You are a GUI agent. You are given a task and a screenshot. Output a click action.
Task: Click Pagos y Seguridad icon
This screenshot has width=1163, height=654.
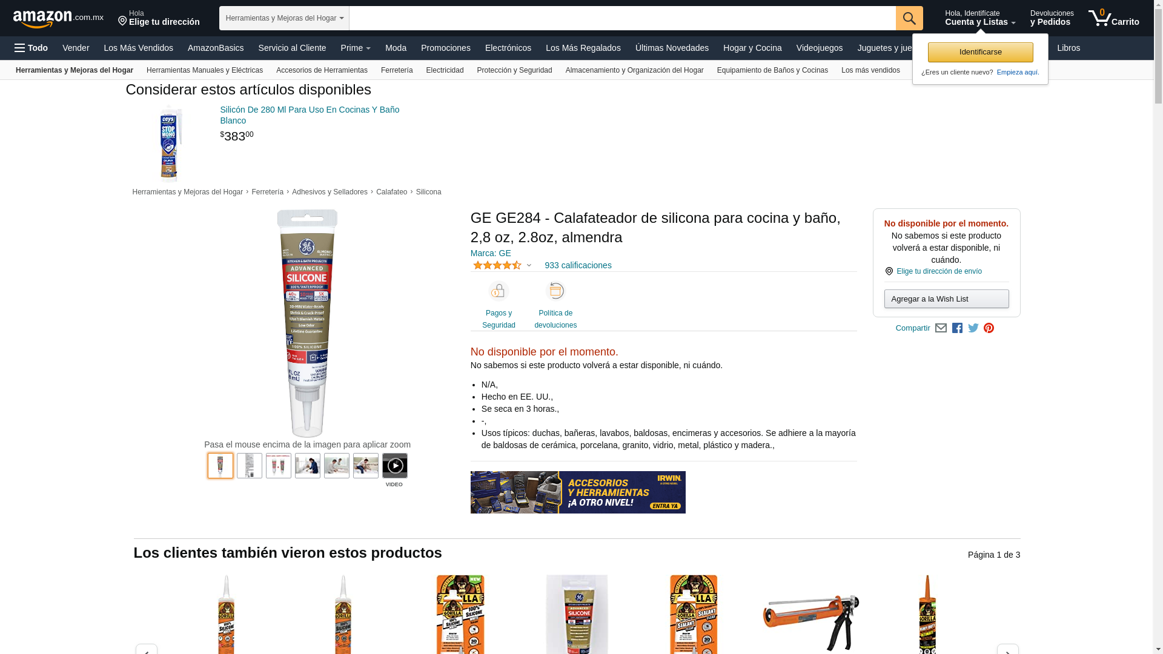click(499, 292)
